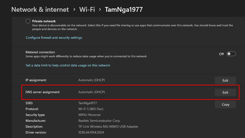
Task: Click the TamNga1977 page title
Action: tap(124, 9)
